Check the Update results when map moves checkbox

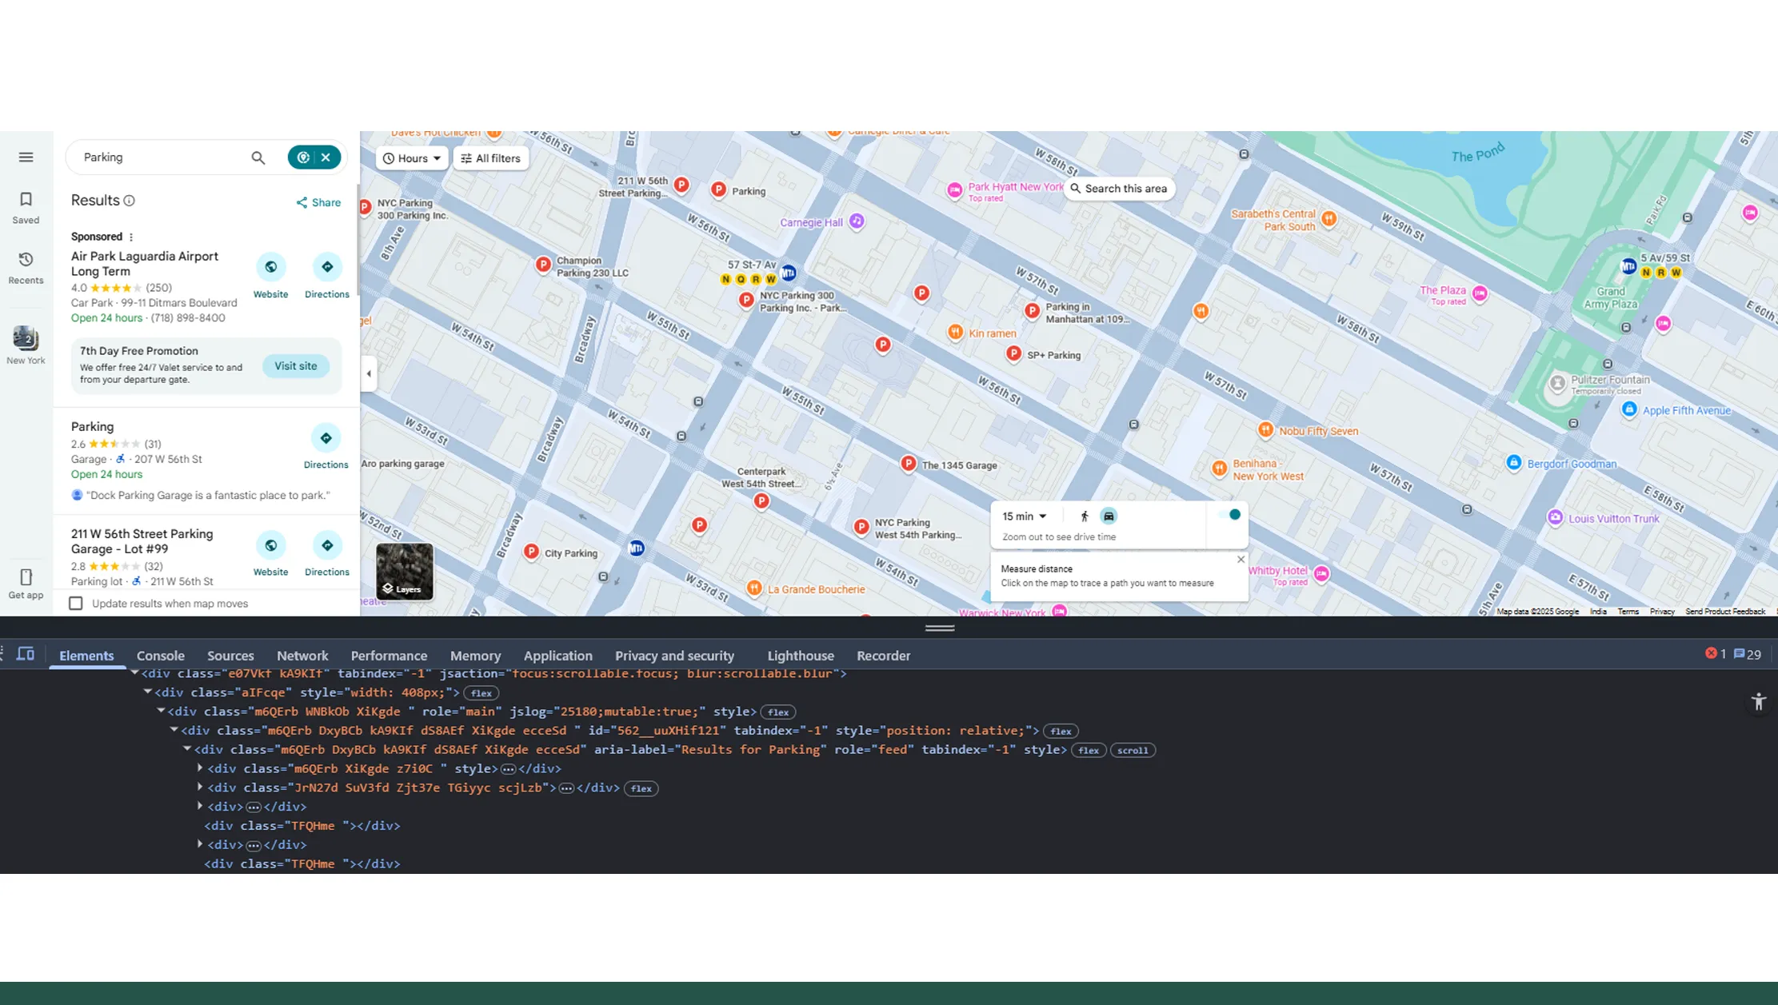pyautogui.click(x=76, y=603)
